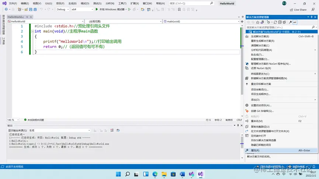Image resolution: width=319 pixels, height=179 pixels.
Task: Open the x64 platform dropdown
Action: 82,9
